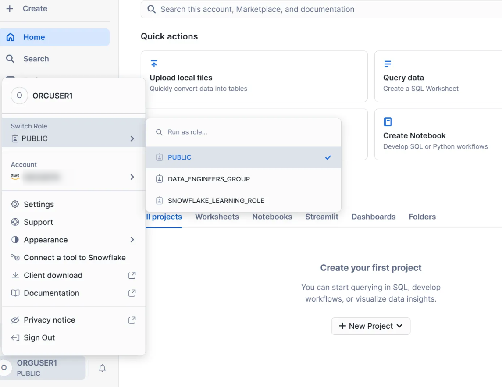Click the ORGUSER1 avatar circle in user menu
This screenshot has width=502, height=387.
20,96
